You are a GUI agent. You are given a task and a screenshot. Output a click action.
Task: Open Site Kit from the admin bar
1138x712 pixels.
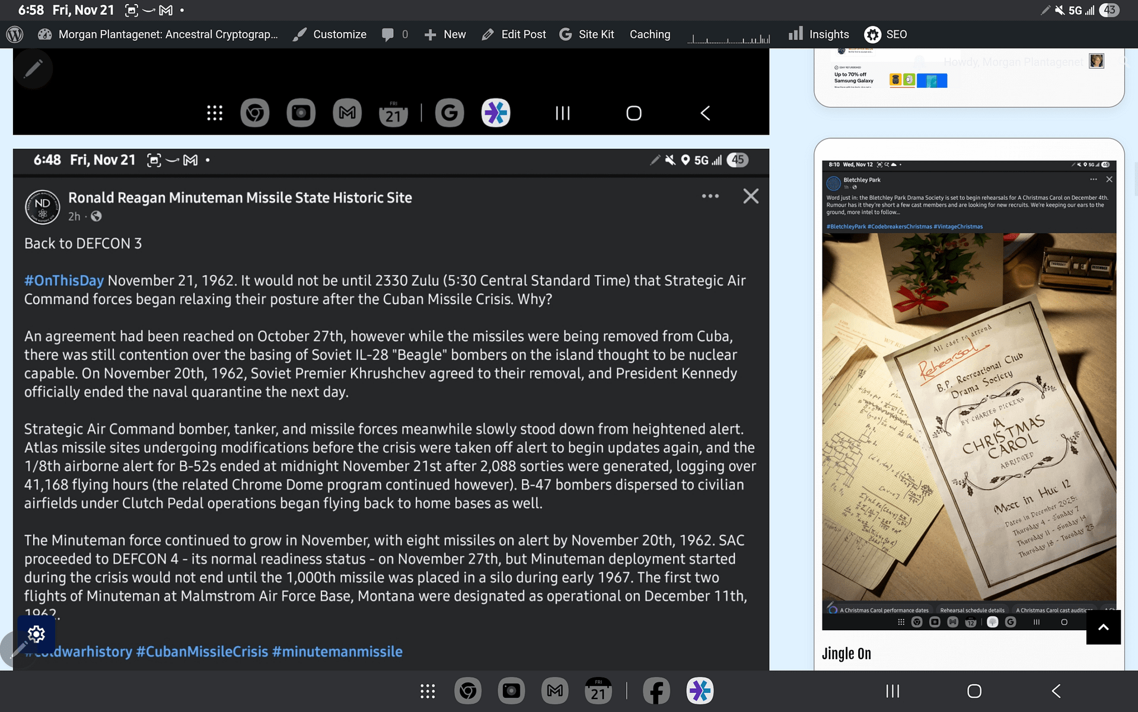click(x=586, y=34)
